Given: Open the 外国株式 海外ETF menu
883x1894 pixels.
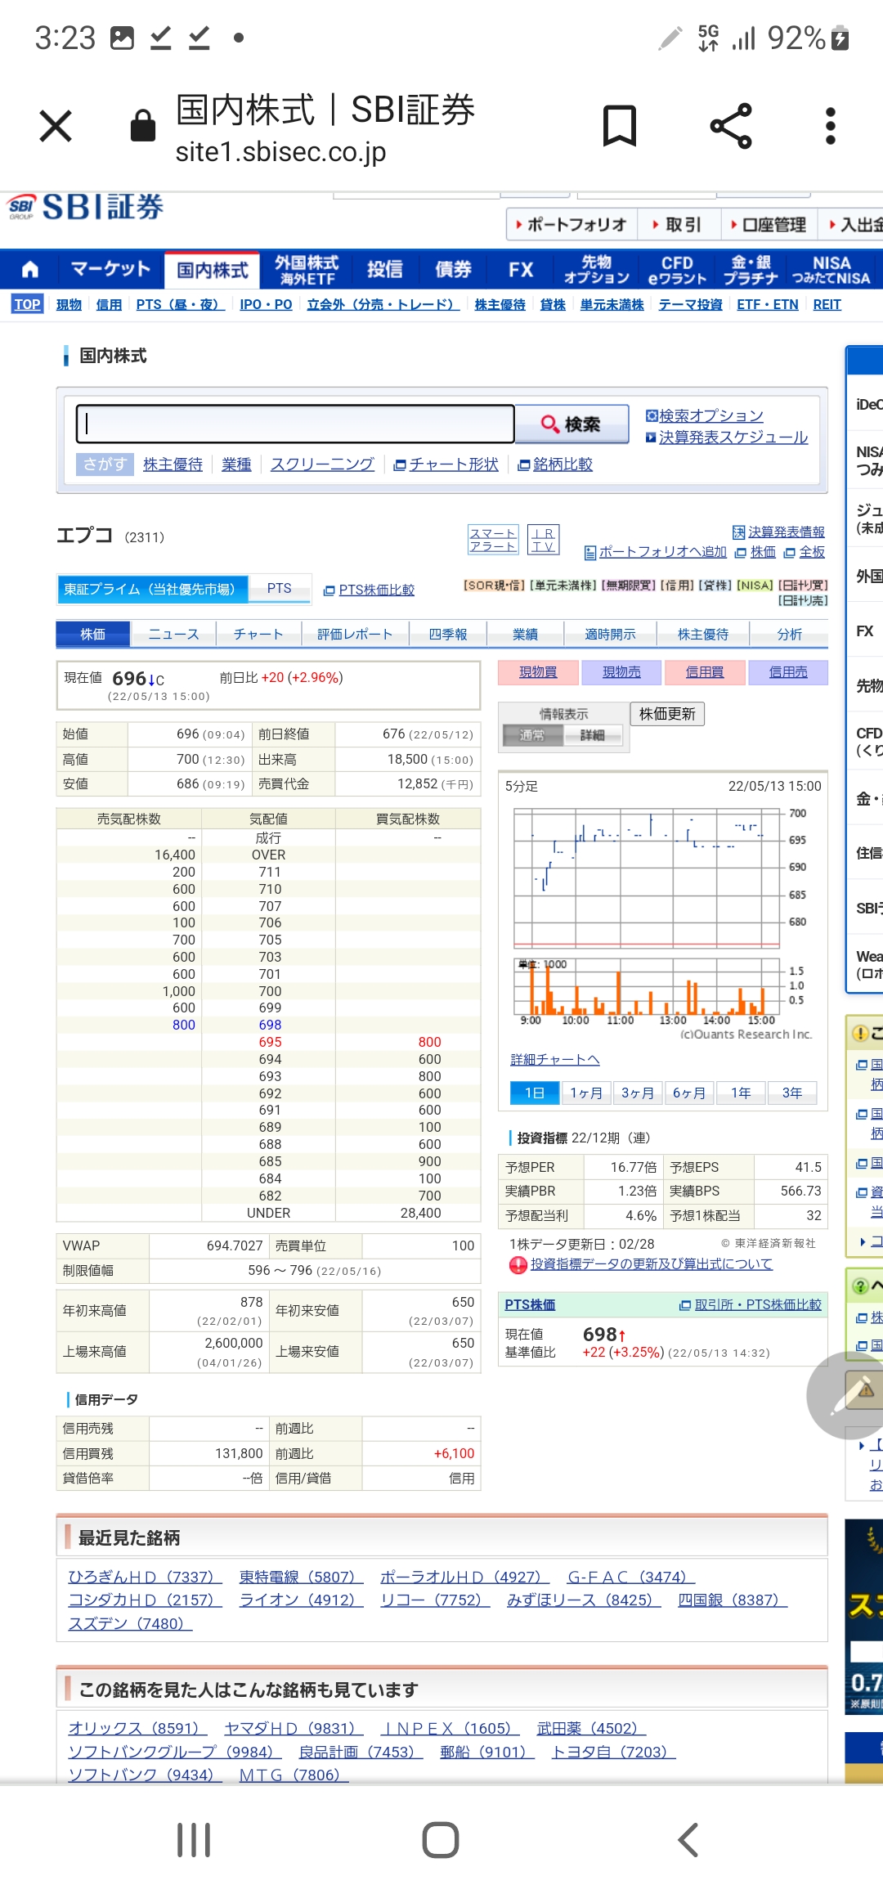Looking at the screenshot, I should point(307,270).
